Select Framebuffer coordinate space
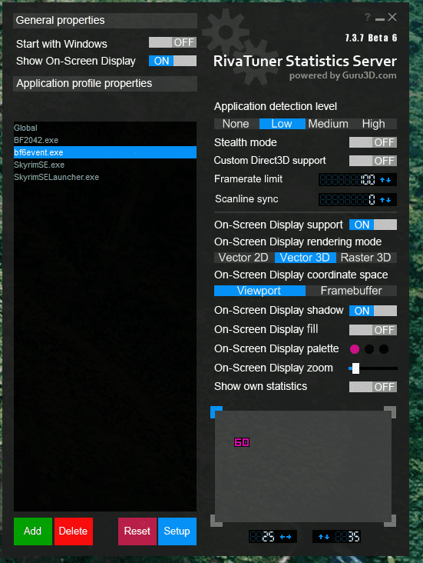Image resolution: width=423 pixels, height=563 pixels. click(352, 291)
